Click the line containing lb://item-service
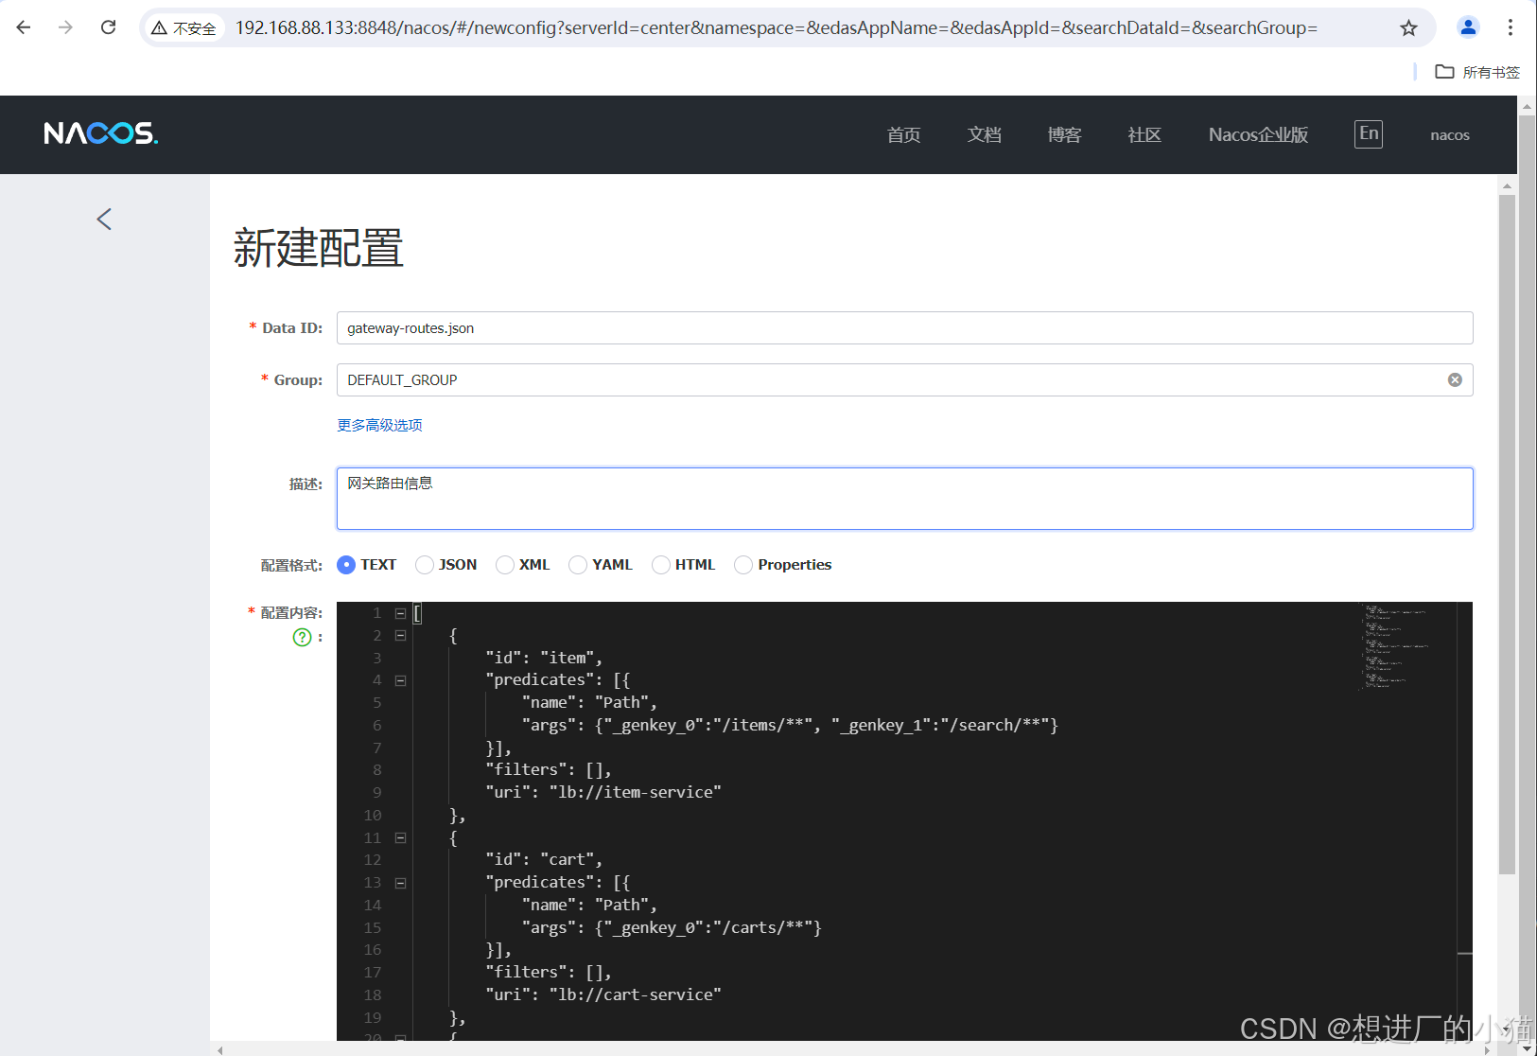The height and width of the screenshot is (1056, 1537). (603, 792)
